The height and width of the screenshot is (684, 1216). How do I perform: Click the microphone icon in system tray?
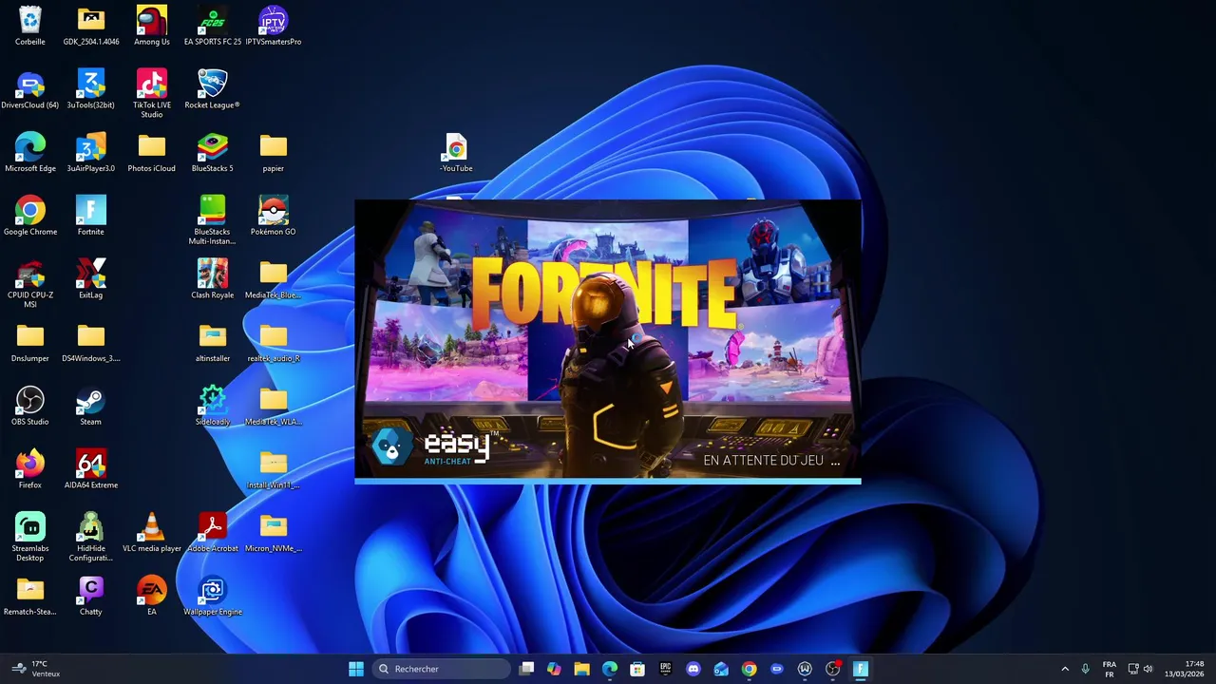tap(1085, 669)
